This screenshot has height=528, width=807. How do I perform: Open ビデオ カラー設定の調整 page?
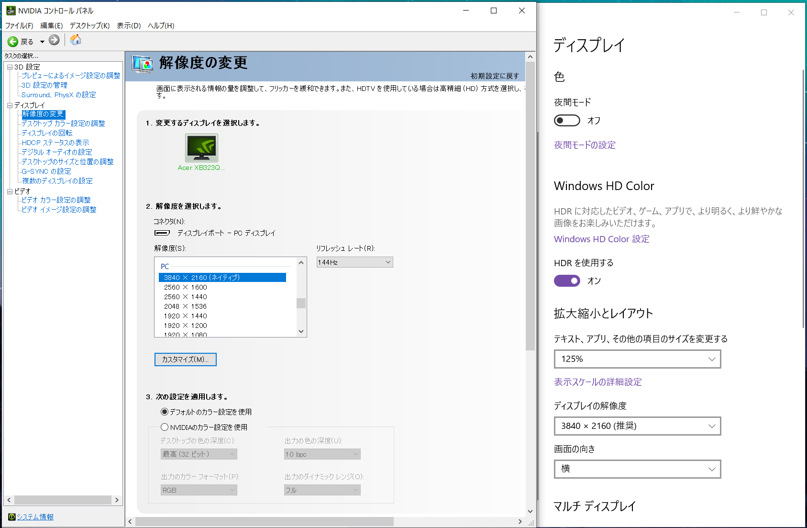click(x=56, y=200)
